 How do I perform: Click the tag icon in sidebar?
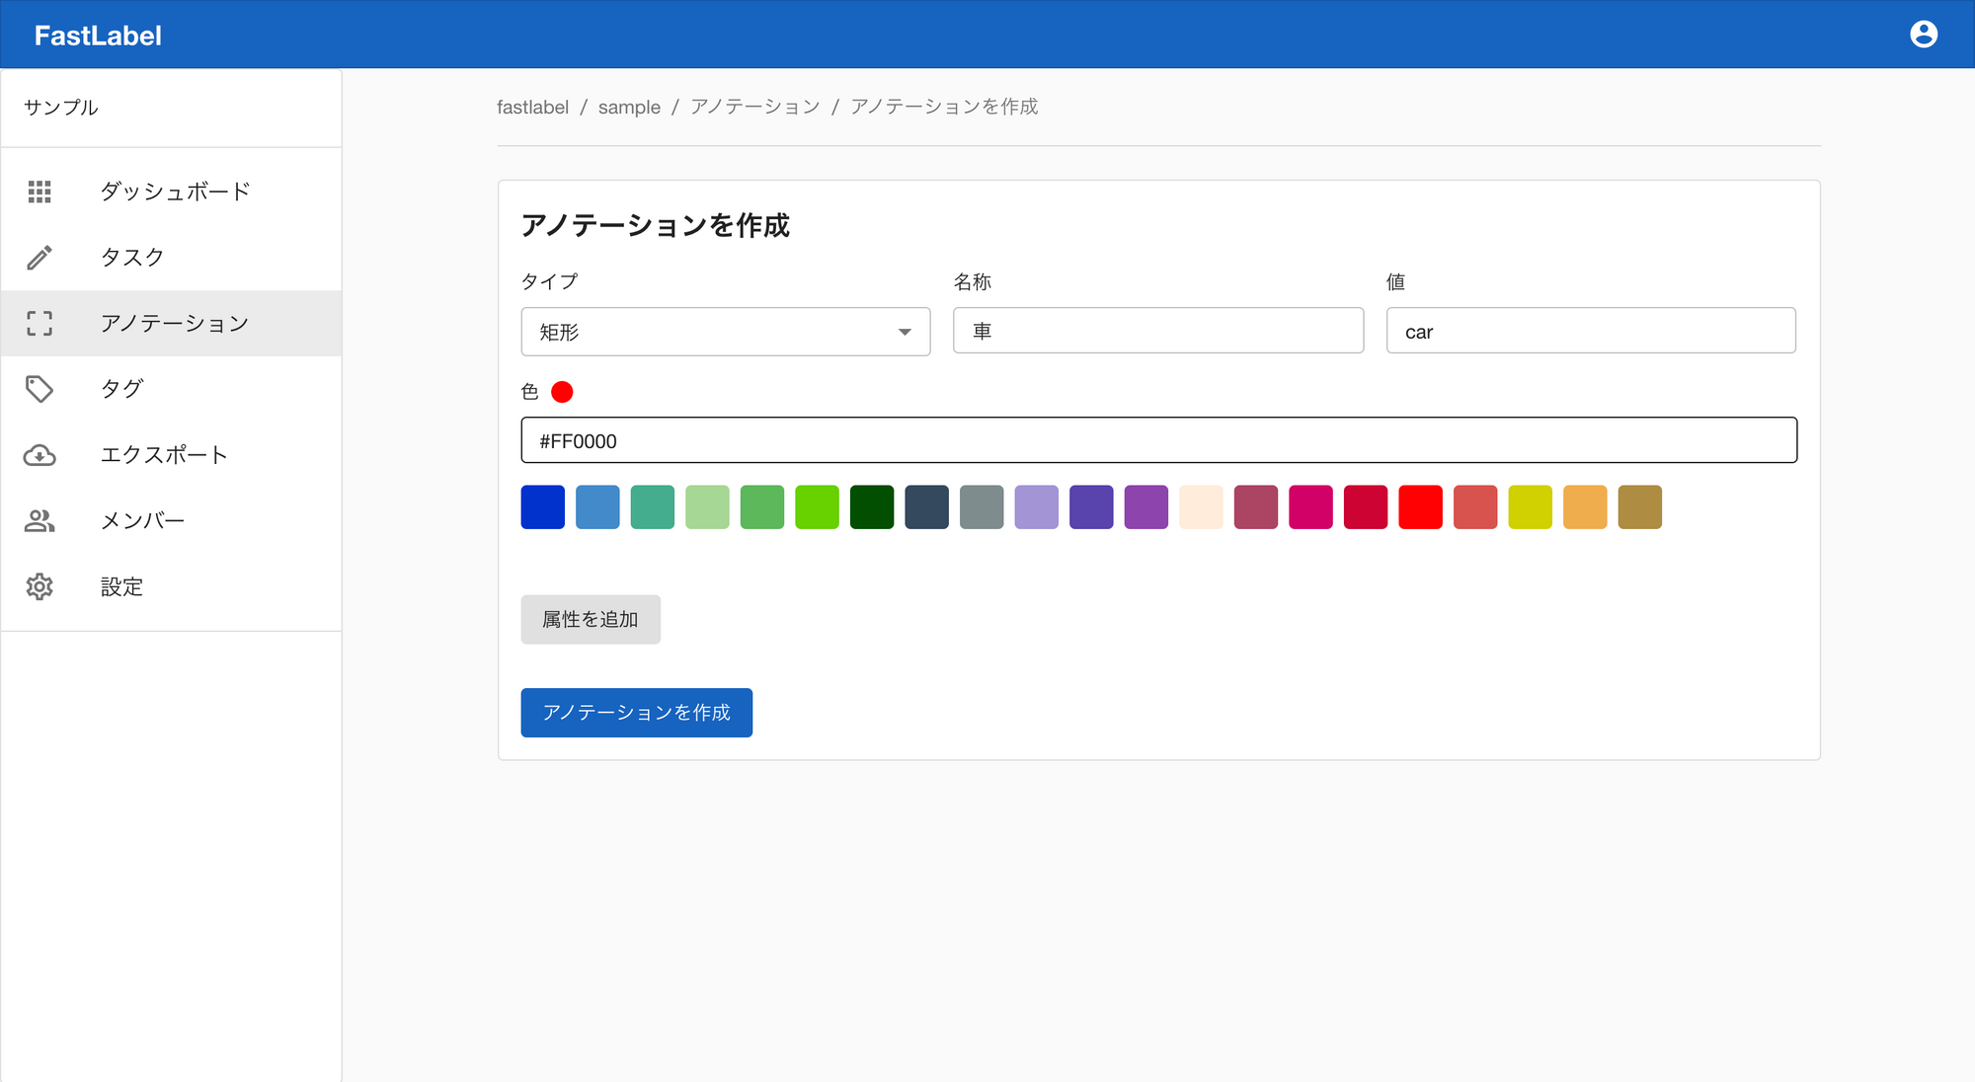click(x=39, y=389)
